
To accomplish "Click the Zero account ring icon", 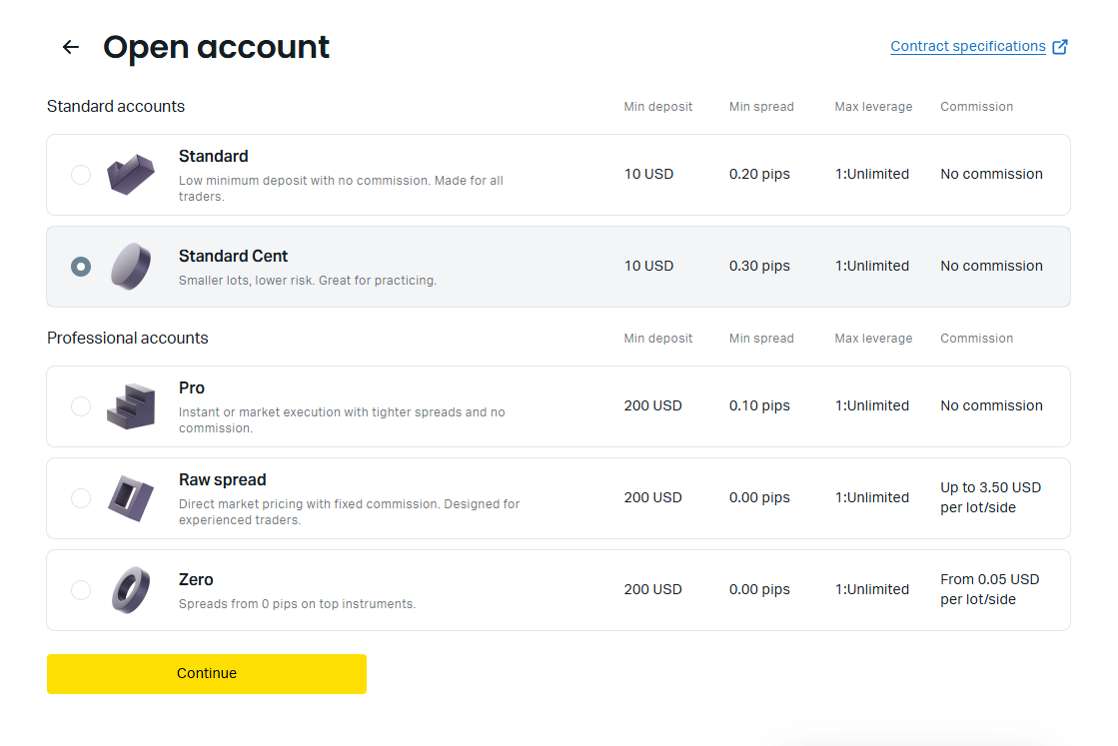I will coord(131,590).
